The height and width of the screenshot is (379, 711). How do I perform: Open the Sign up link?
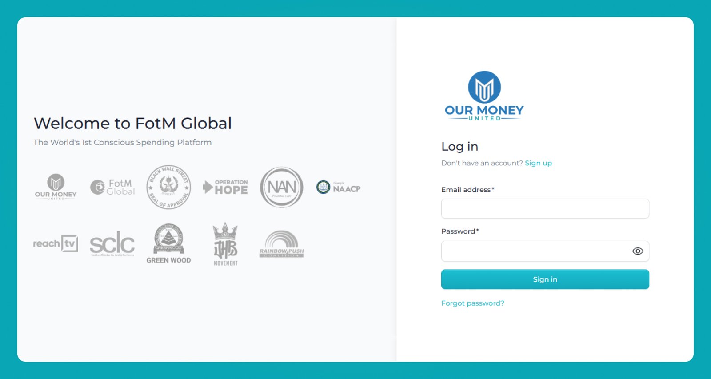point(538,163)
